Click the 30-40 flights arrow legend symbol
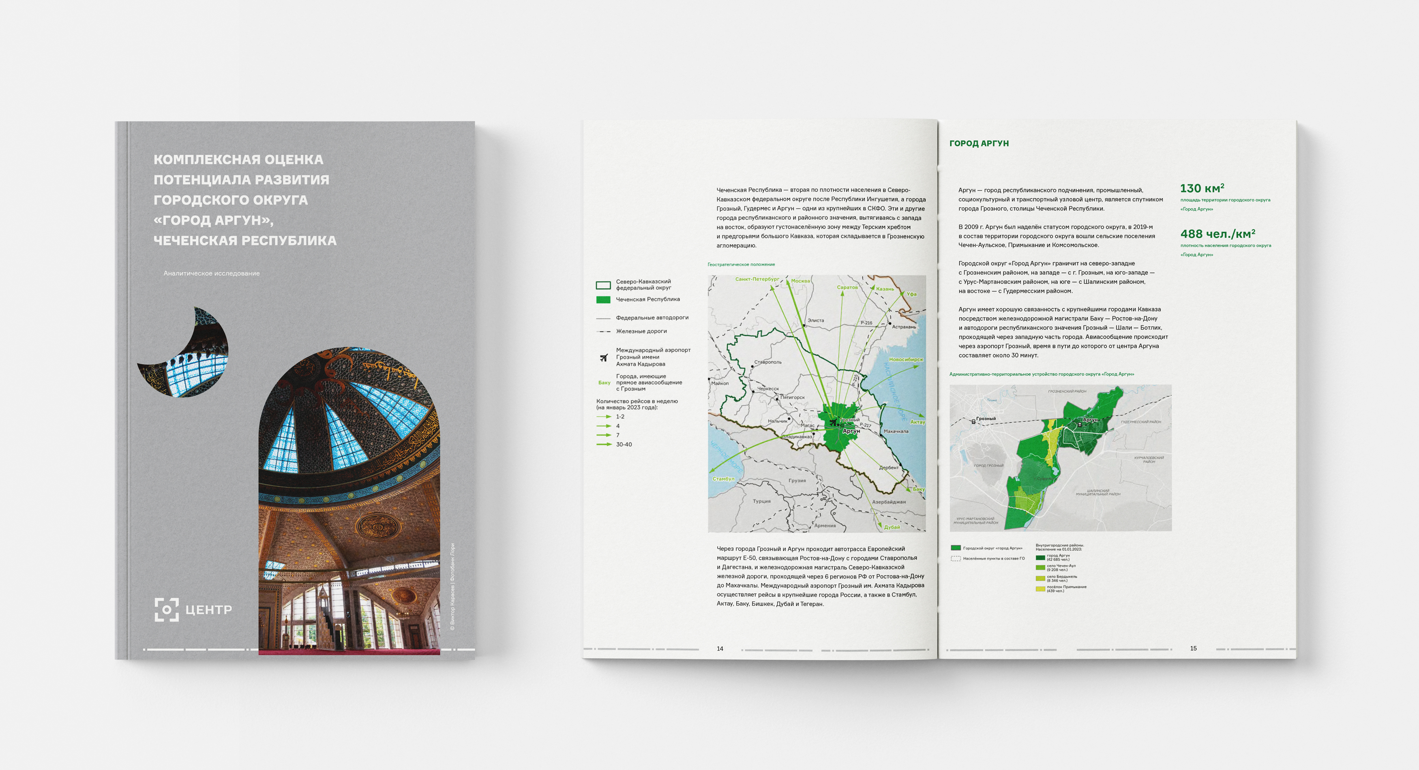Viewport: 1419px width, 770px height. tap(604, 445)
